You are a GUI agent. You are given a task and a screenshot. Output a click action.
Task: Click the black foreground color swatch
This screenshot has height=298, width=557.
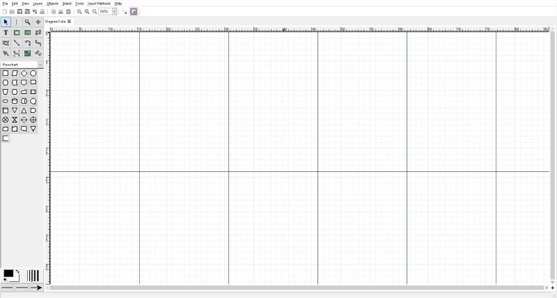coord(8,274)
